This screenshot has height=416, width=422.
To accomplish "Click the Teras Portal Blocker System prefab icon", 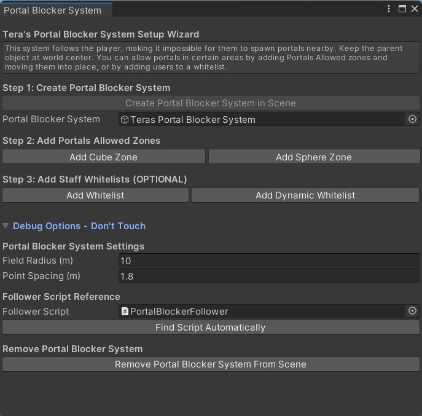I will pos(125,120).
